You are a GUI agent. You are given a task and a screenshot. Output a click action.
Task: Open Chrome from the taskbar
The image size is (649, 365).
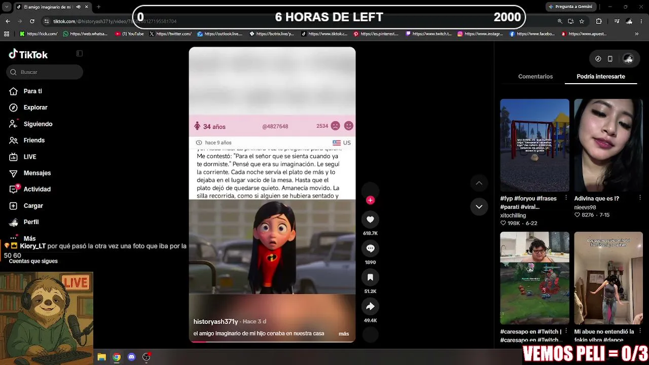(117, 357)
